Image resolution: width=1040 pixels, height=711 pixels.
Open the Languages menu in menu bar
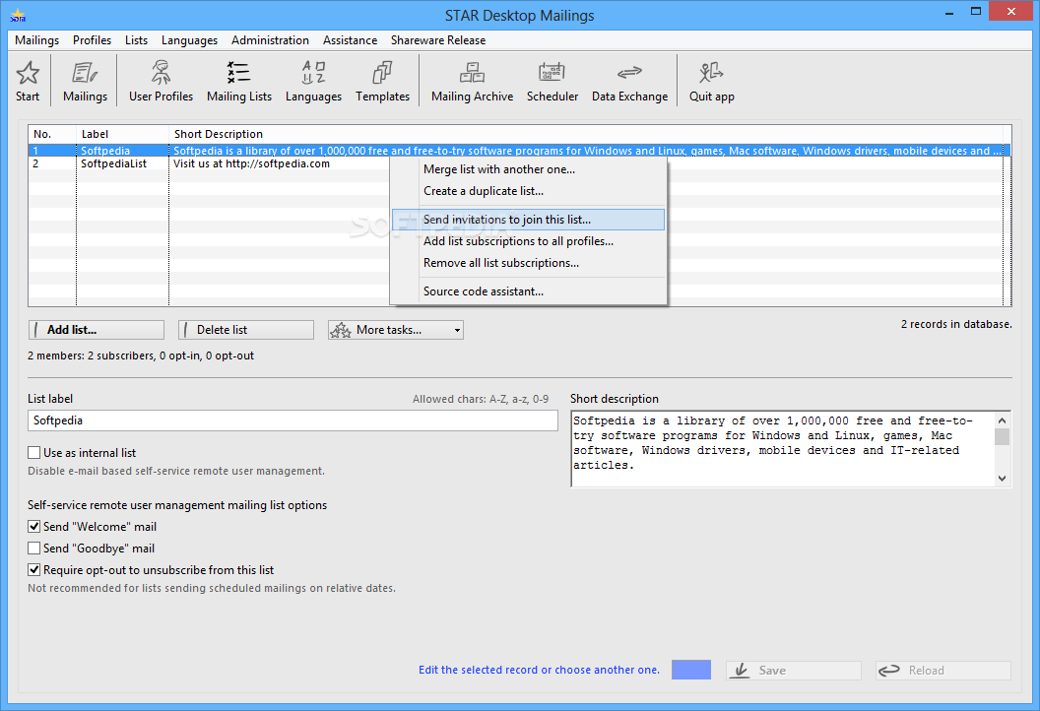pos(189,39)
